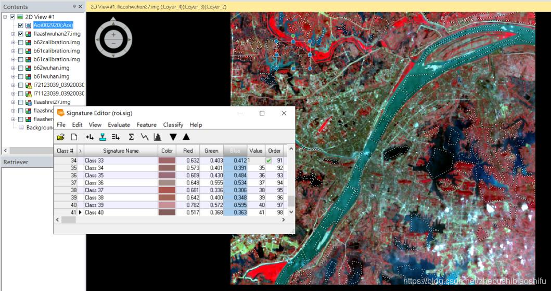Uncheck the 2D View #1 checkbox
This screenshot has height=291, width=551.
click(x=12, y=17)
